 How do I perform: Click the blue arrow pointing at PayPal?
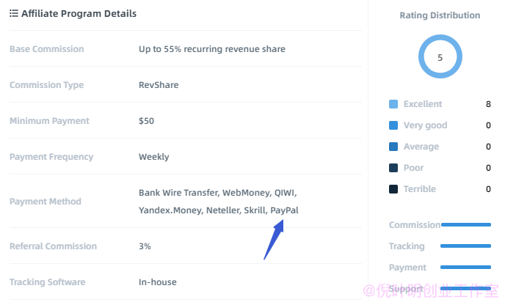tap(274, 239)
